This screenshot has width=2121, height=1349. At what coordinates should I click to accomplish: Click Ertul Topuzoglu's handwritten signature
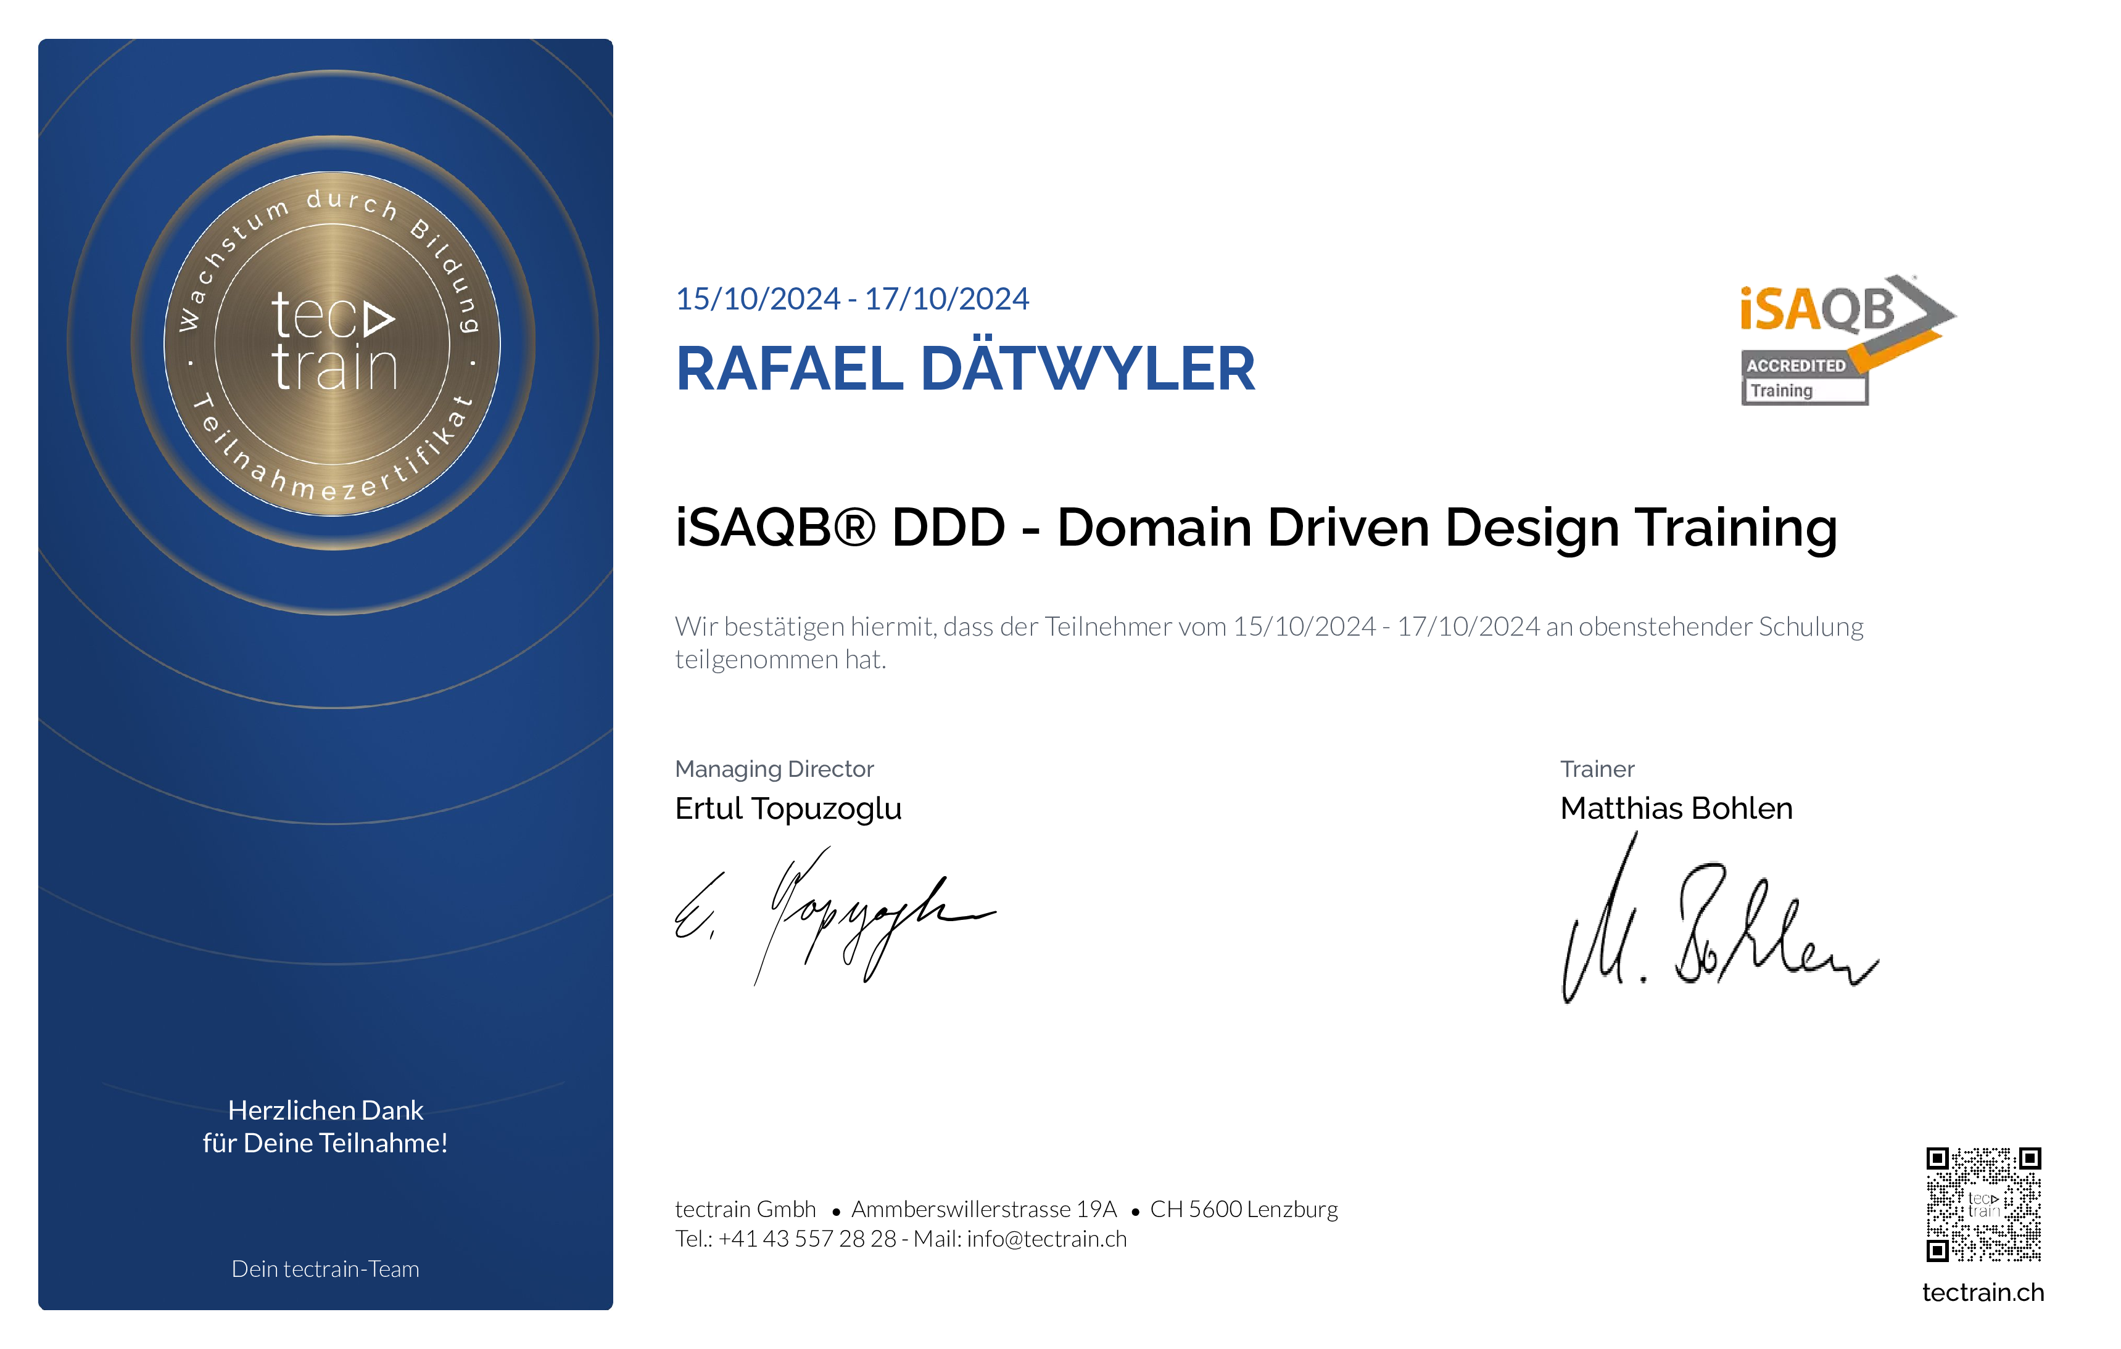click(x=835, y=916)
